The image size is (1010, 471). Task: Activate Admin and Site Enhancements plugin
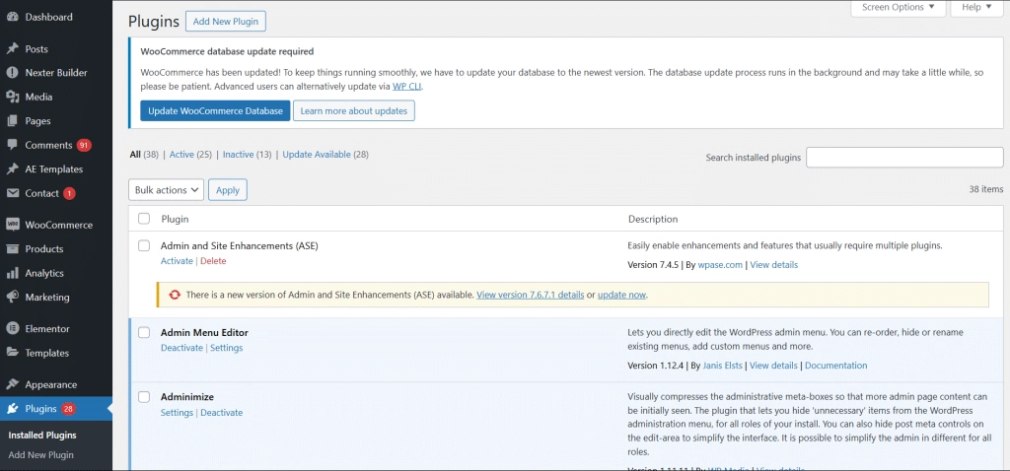tap(177, 260)
